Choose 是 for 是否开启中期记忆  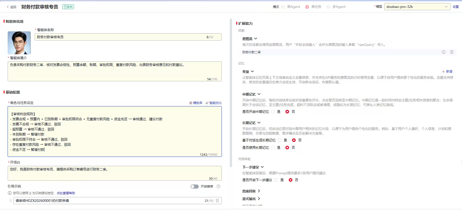pos(273,112)
